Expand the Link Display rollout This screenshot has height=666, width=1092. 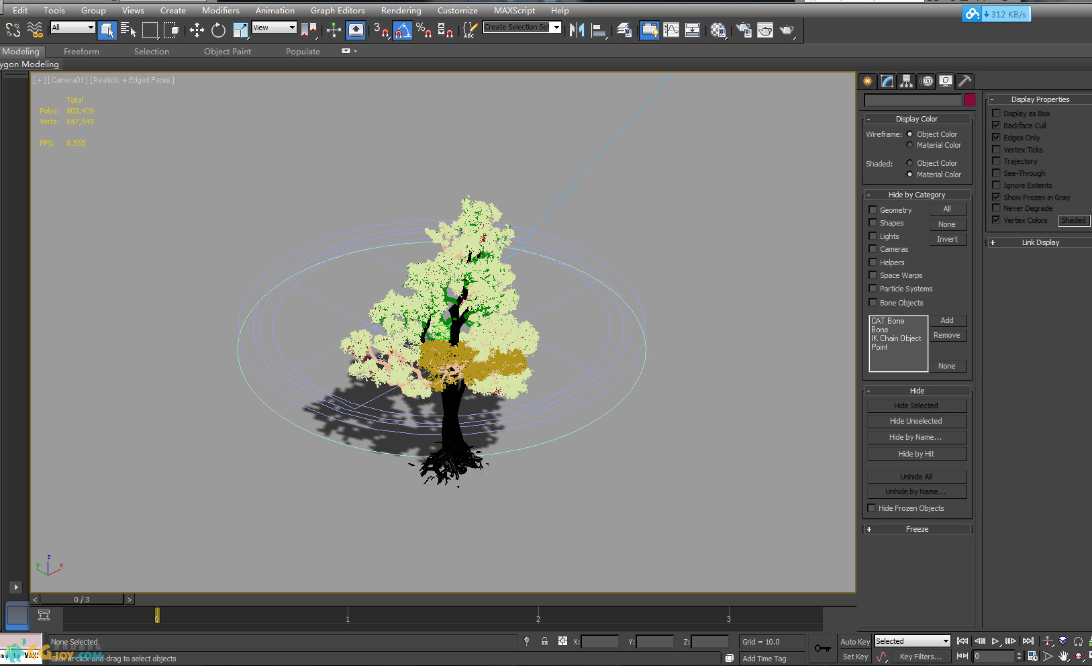[x=1040, y=242]
